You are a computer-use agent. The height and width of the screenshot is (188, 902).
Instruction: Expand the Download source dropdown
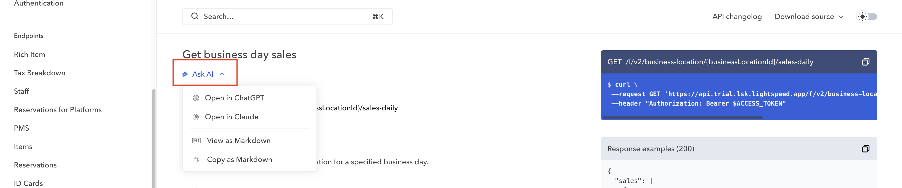click(x=809, y=17)
